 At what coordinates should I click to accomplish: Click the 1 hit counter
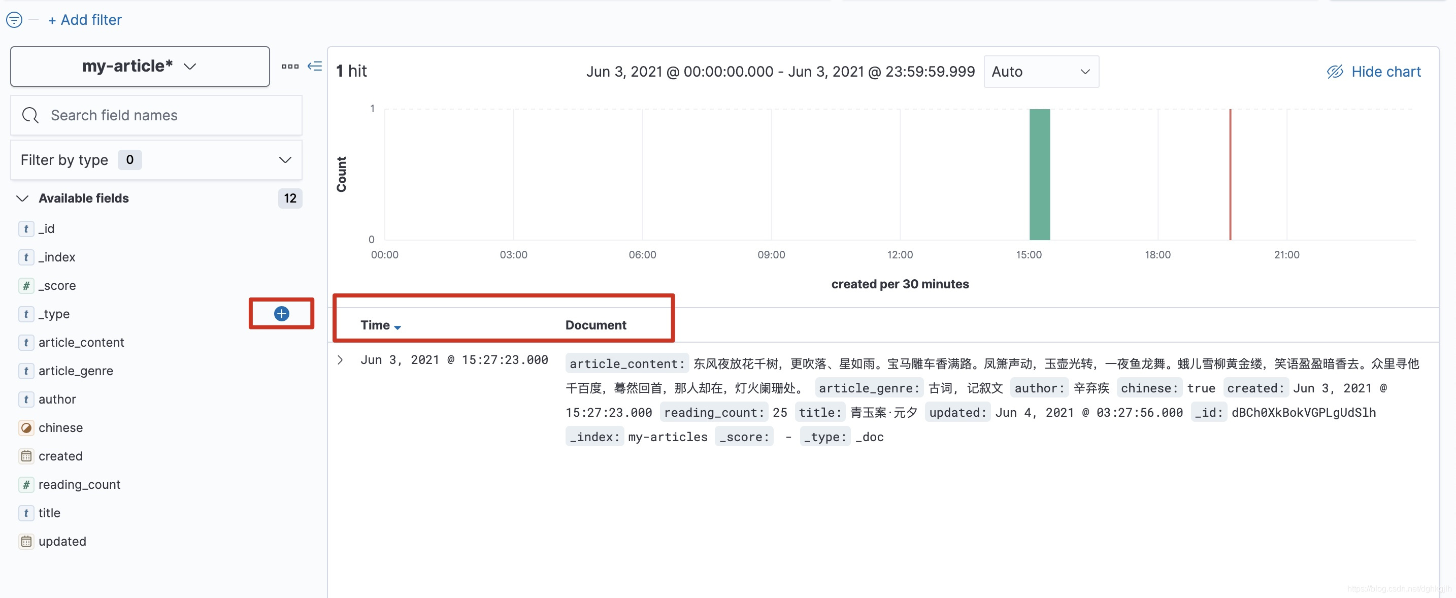pyautogui.click(x=351, y=71)
